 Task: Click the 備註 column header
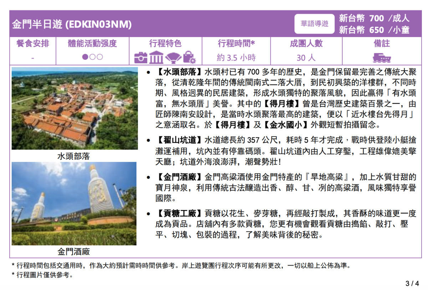pyautogui.click(x=382, y=44)
